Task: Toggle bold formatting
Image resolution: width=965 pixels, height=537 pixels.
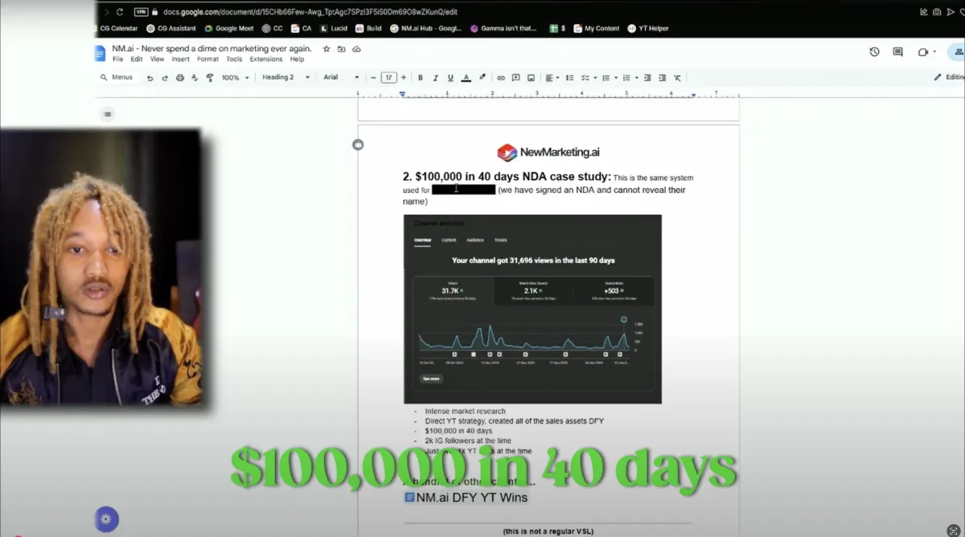Action: [421, 78]
